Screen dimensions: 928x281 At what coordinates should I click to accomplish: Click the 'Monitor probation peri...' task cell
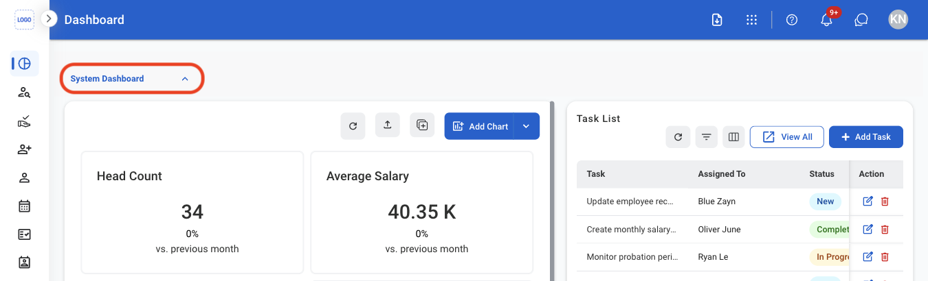tap(632, 257)
